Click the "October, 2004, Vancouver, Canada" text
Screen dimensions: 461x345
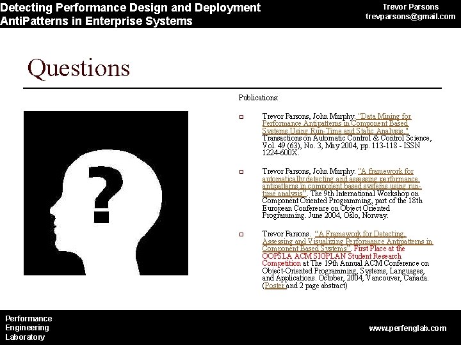[x=373, y=278]
